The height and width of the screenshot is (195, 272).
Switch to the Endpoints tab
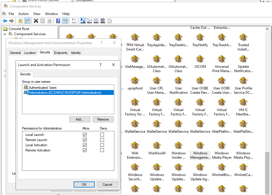(x=61, y=53)
